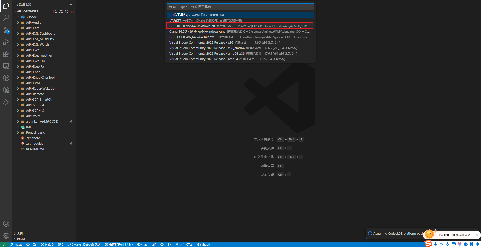
Task: Click the no-kit-selected status bar item
Action: pyautogui.click(x=119, y=244)
